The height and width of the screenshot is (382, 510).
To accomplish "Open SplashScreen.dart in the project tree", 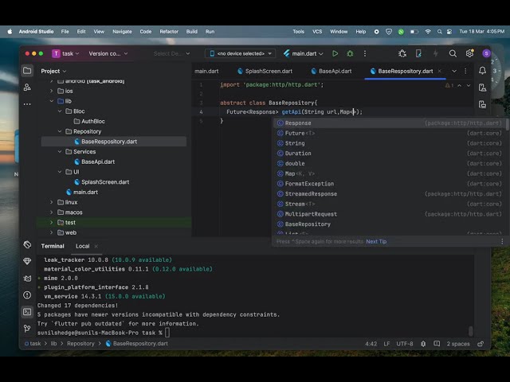I will [105, 182].
